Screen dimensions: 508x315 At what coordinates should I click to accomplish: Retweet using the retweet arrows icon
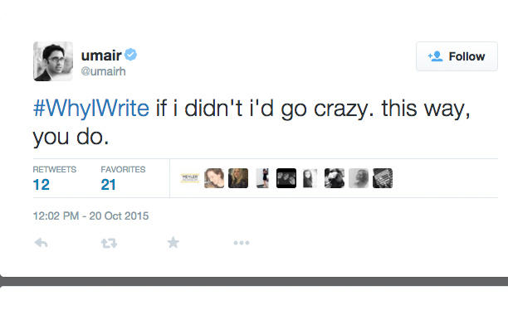[109, 243]
